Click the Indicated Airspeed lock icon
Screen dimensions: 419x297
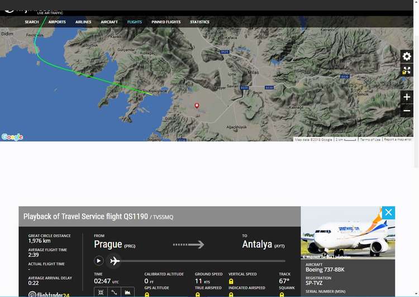231,295
